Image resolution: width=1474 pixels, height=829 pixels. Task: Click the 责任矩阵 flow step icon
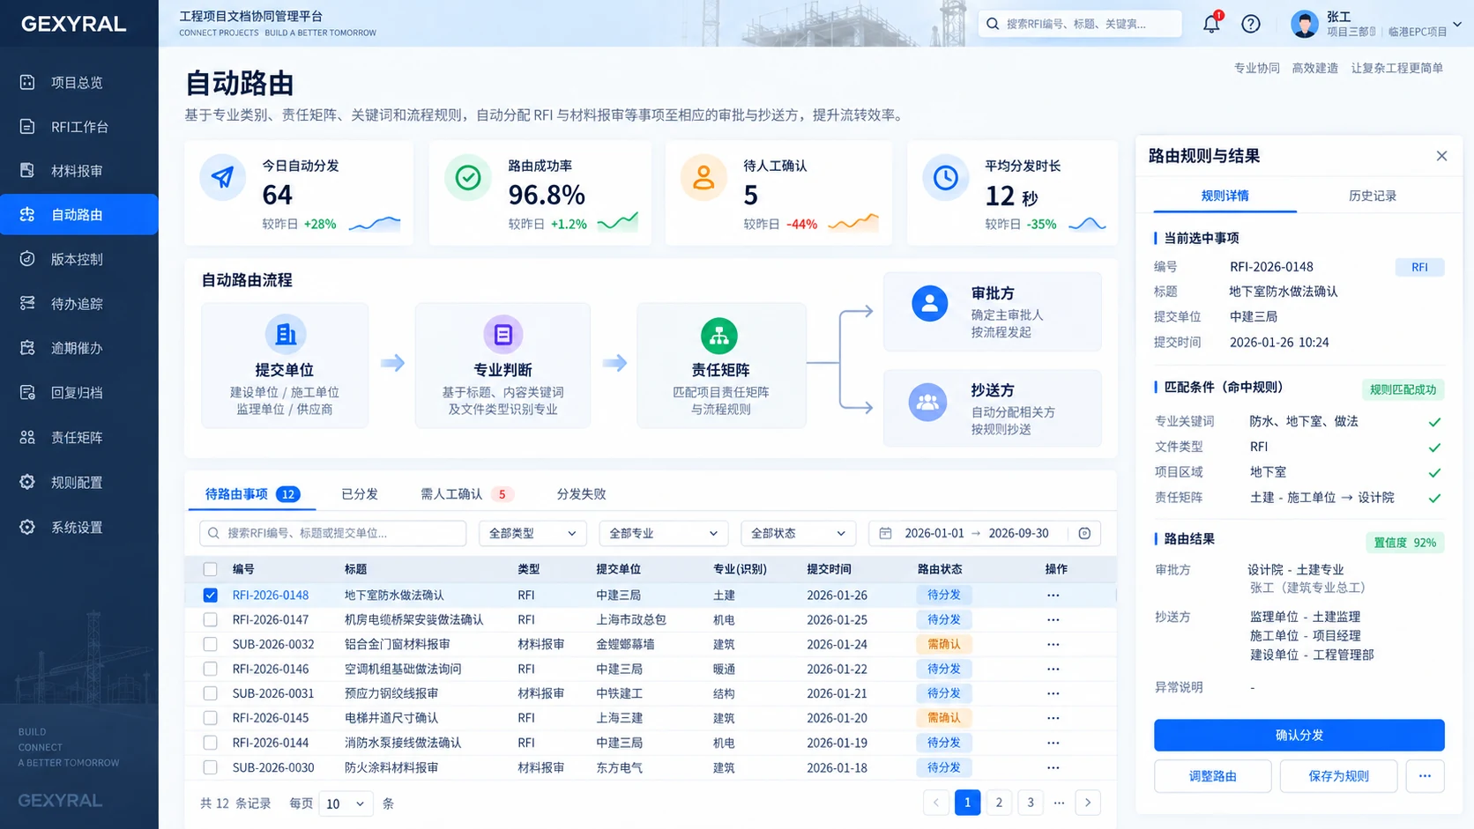(x=719, y=336)
